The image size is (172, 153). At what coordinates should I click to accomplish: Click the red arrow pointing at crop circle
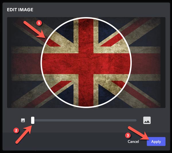(35, 30)
